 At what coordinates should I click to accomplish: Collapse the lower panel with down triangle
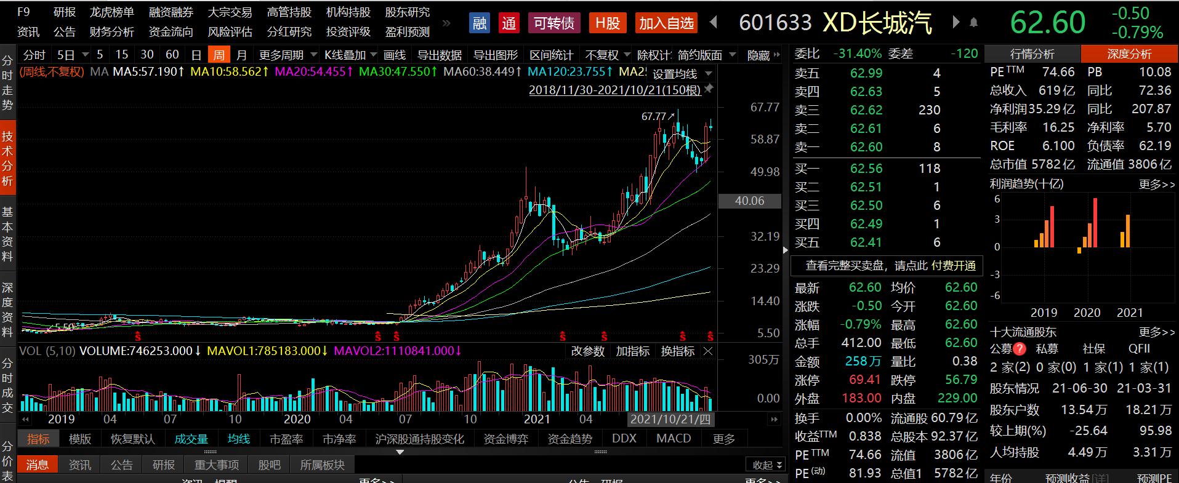pyautogui.click(x=400, y=452)
